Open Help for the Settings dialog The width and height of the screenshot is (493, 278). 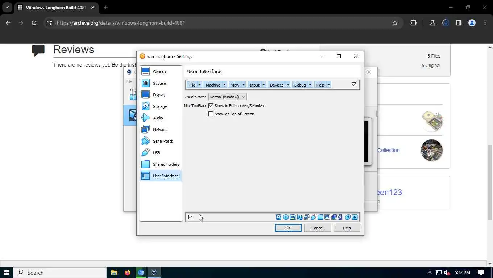pyautogui.click(x=347, y=228)
